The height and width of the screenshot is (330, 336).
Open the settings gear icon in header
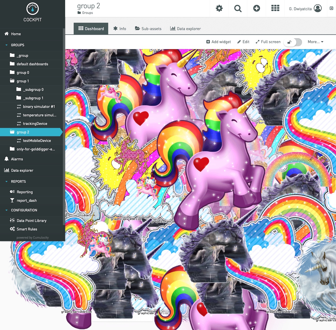click(219, 8)
